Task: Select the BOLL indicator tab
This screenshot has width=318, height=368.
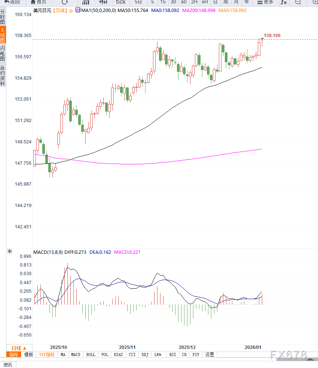Action: click(x=91, y=355)
